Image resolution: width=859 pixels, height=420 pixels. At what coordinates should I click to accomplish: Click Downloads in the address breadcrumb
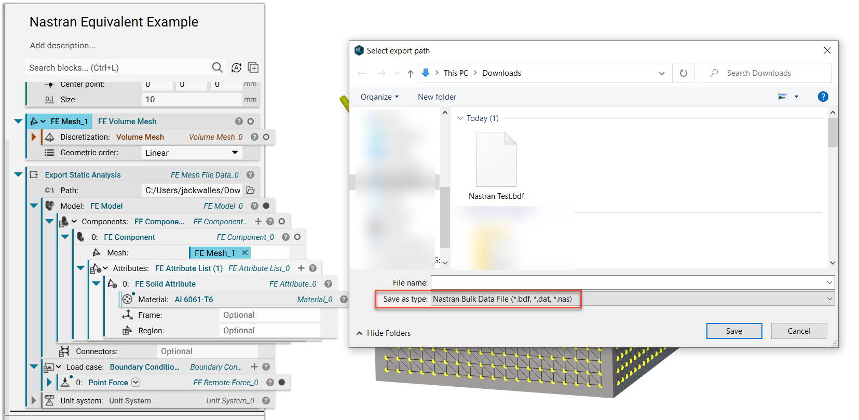coord(501,73)
